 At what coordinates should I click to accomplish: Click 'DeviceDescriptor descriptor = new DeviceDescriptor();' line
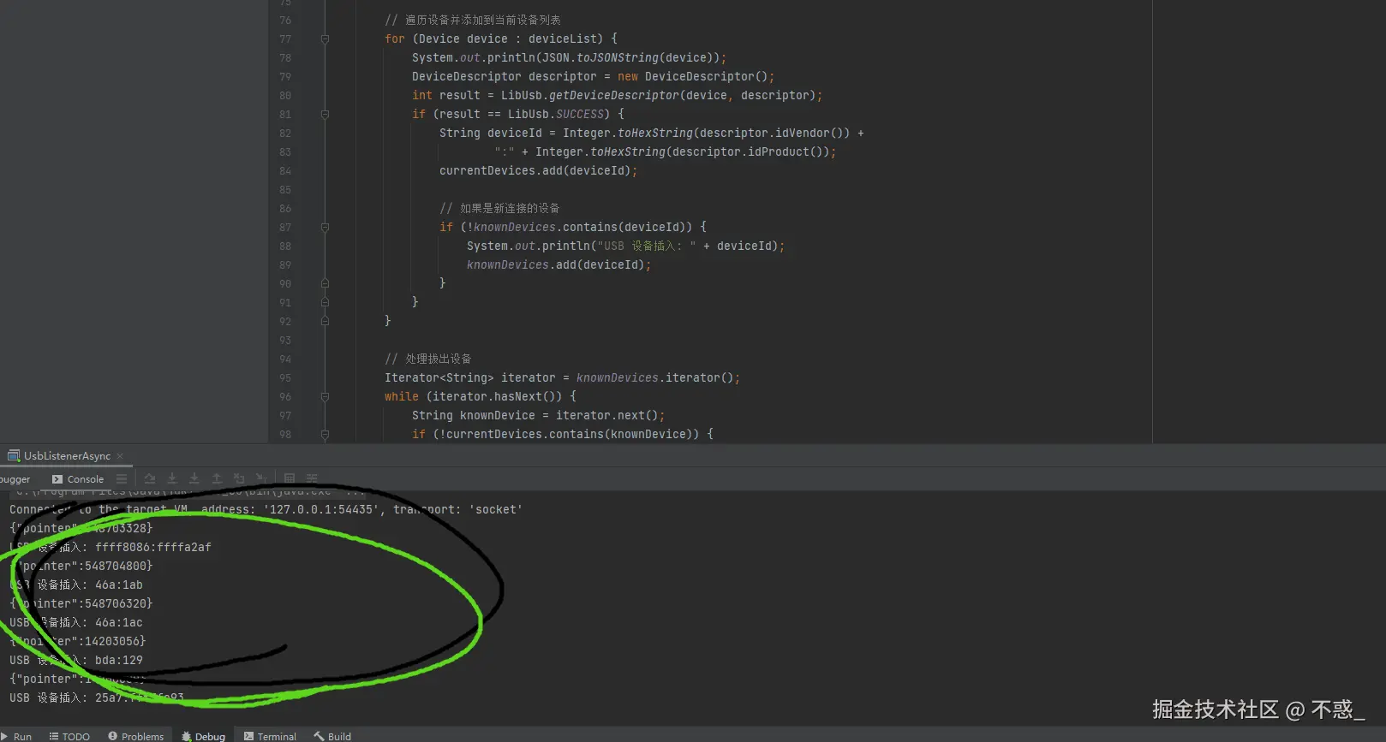tap(594, 77)
